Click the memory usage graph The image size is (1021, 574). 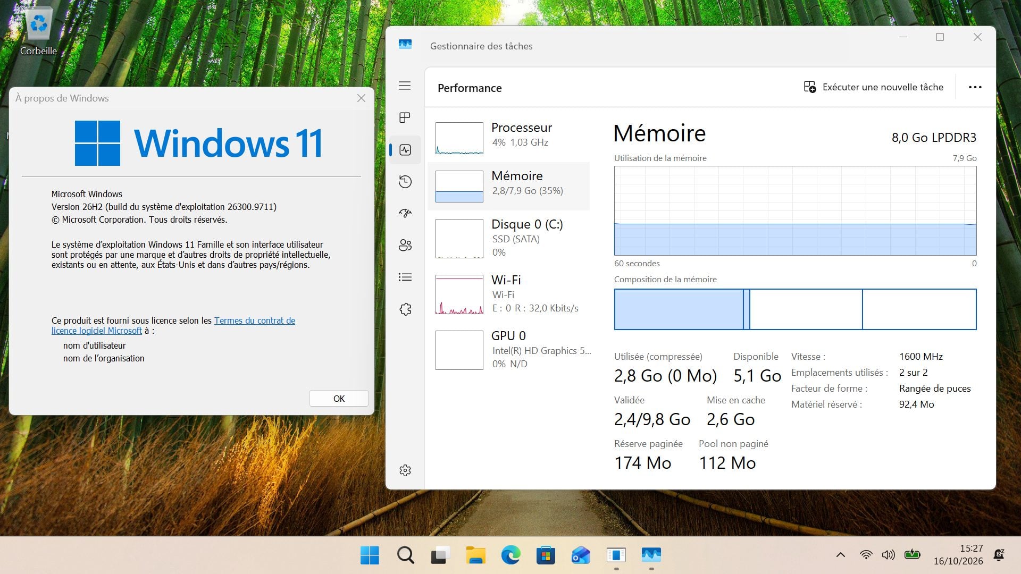[x=795, y=210]
